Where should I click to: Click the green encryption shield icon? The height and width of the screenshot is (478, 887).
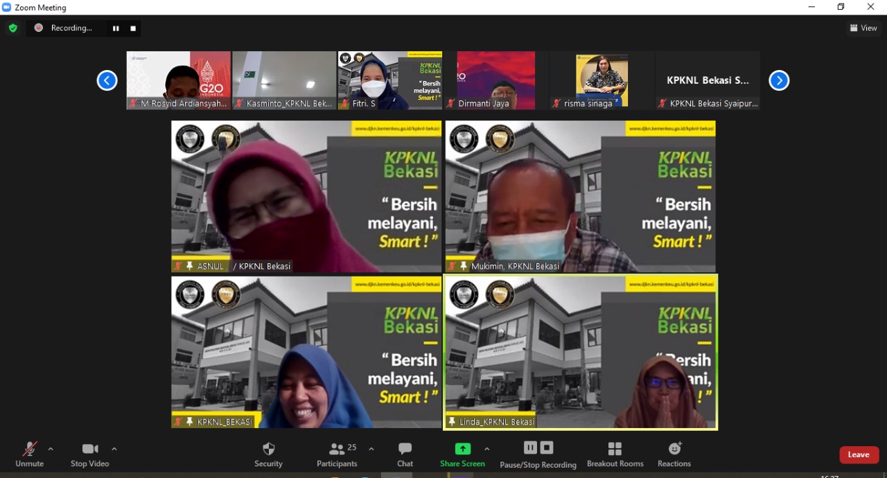click(x=12, y=28)
